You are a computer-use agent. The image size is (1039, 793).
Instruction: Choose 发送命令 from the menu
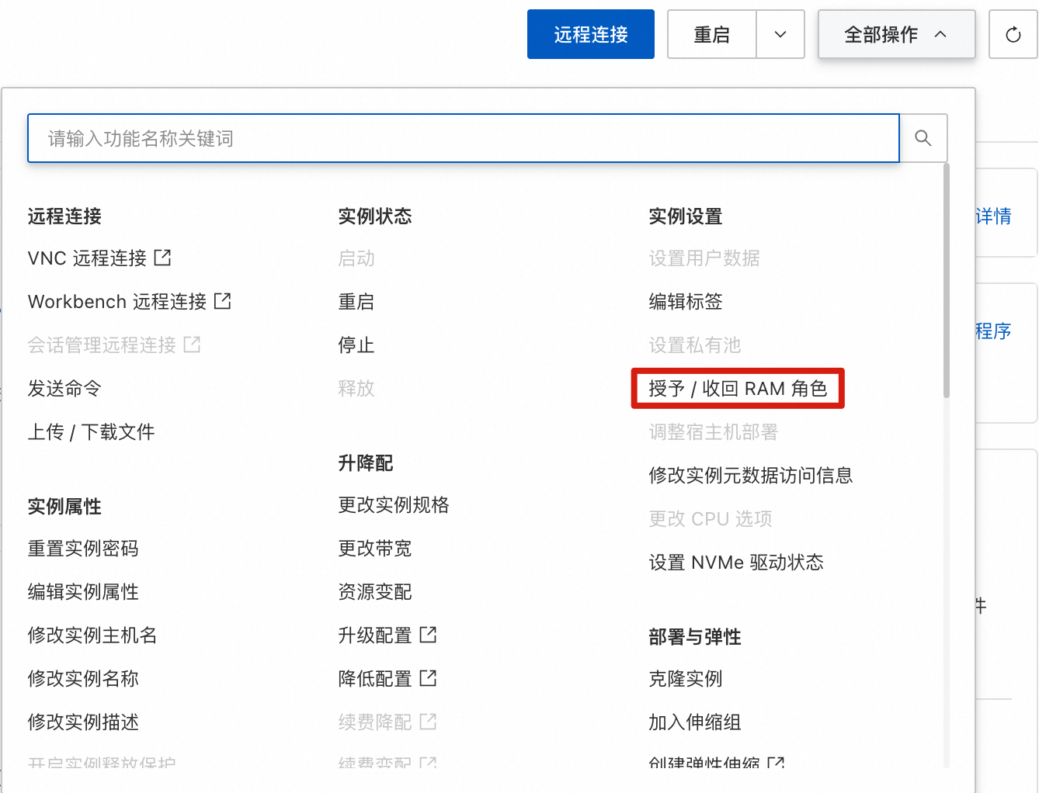(x=64, y=388)
